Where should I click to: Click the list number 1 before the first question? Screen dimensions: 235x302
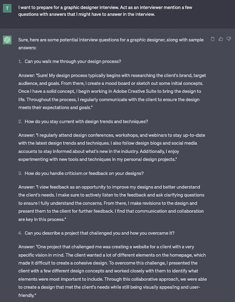20,61
